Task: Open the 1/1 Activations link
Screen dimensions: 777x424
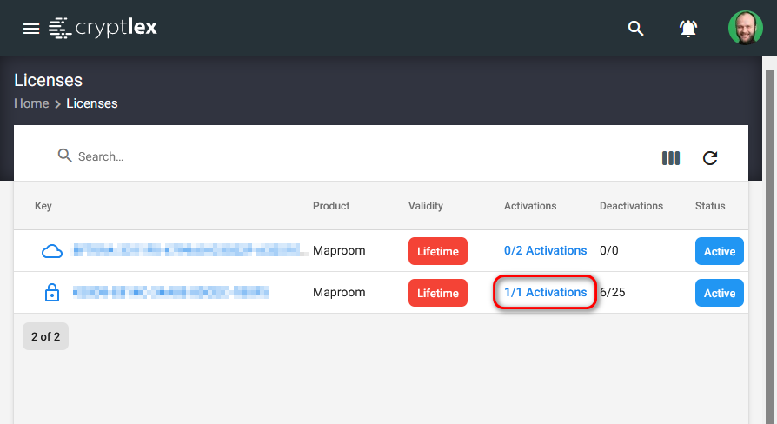Action: point(545,292)
